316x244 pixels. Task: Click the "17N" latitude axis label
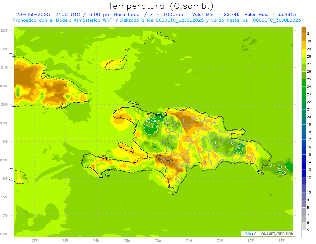click(4, 216)
